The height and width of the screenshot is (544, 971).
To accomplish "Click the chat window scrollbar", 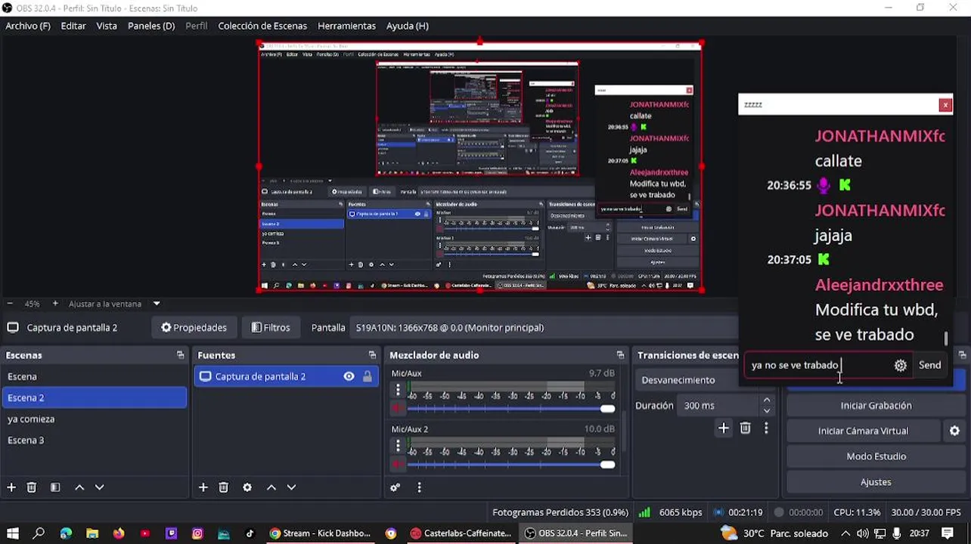I will (x=945, y=338).
